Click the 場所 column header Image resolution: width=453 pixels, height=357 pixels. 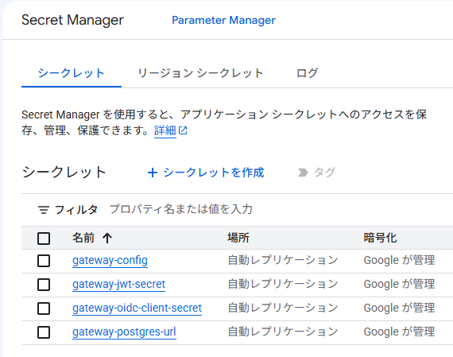pos(238,238)
